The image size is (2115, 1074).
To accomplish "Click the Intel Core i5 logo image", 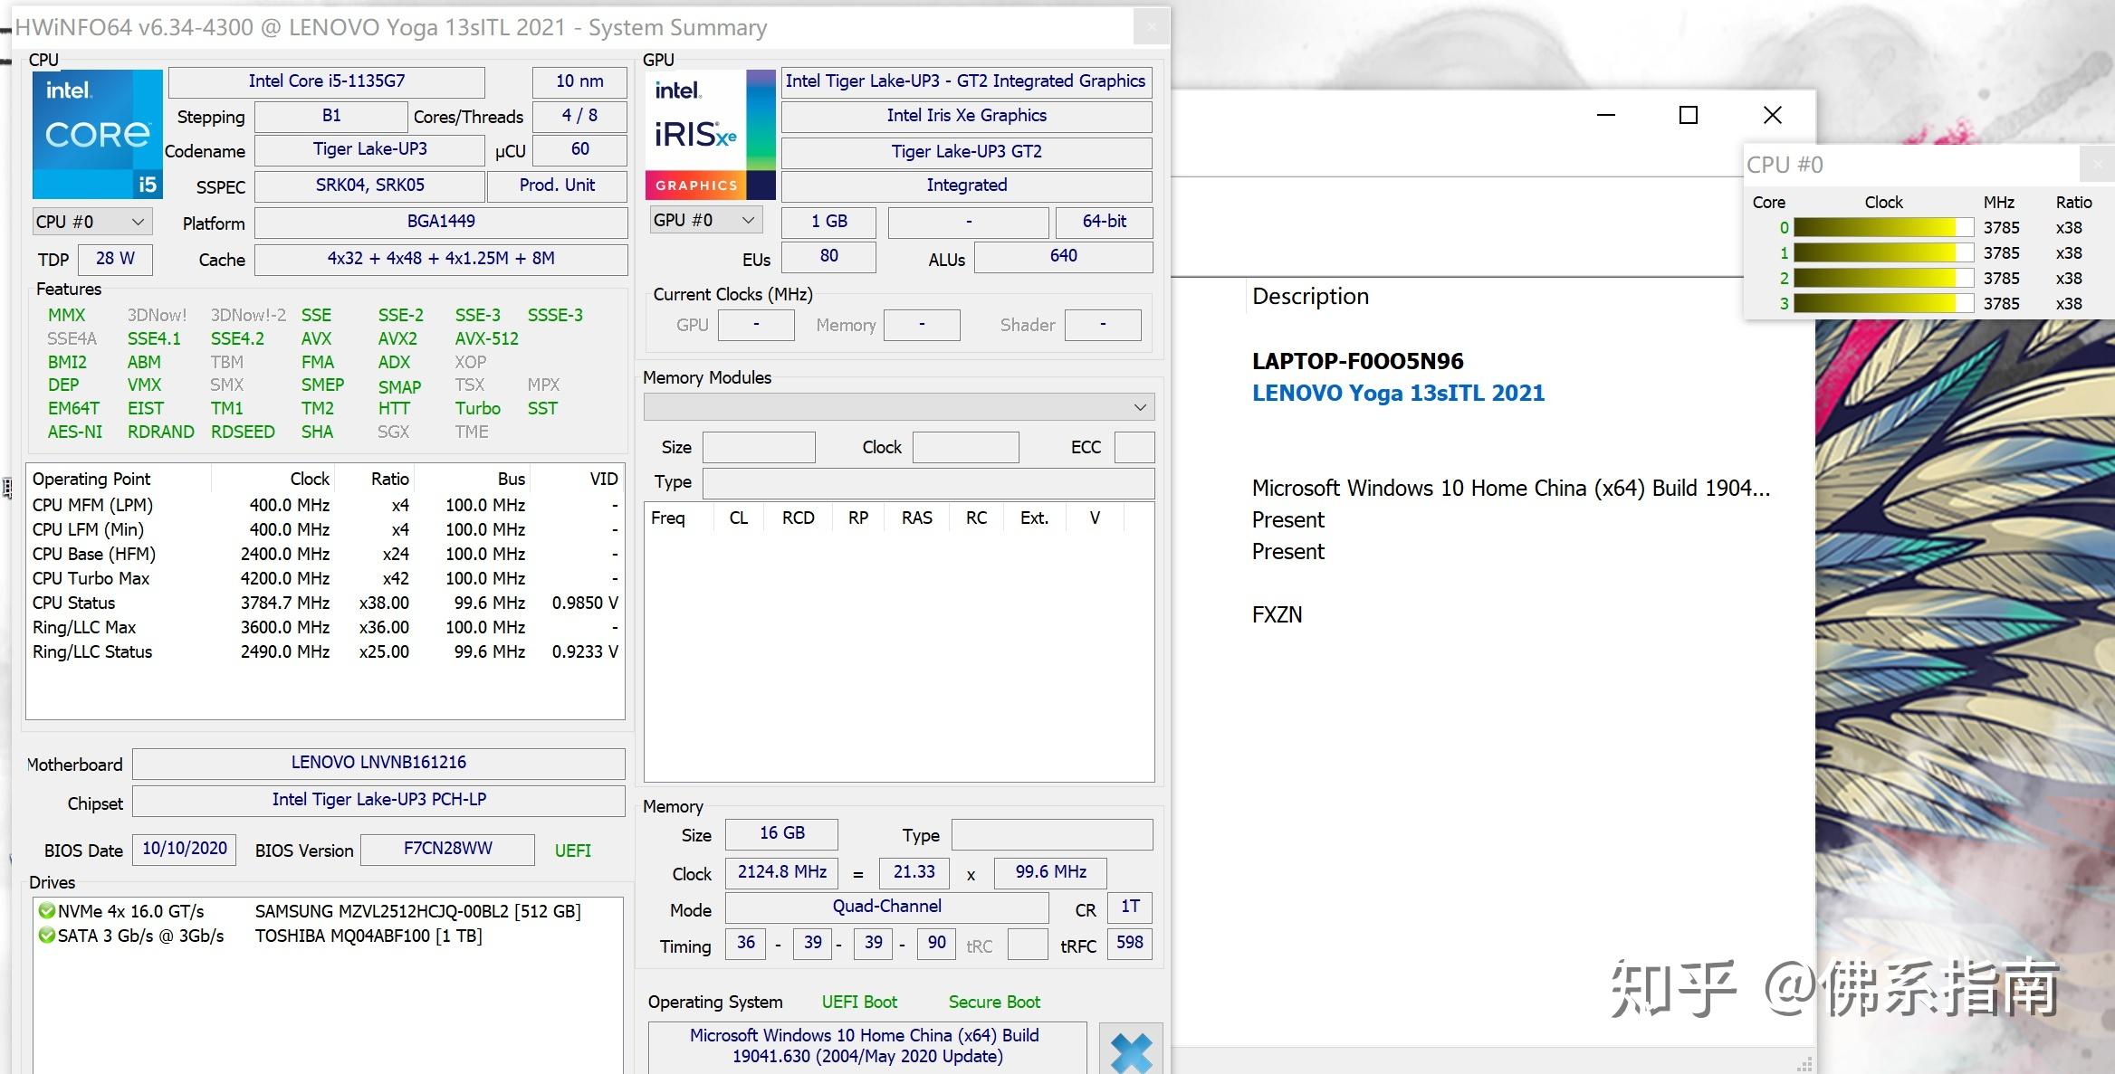I will pos(98,134).
